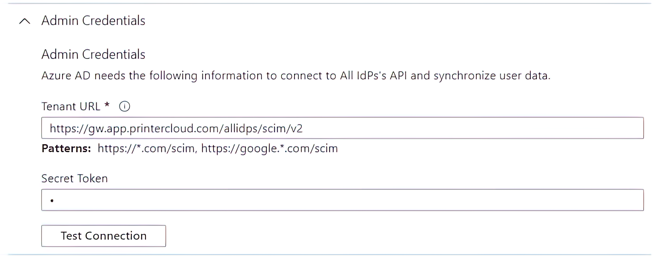Image resolution: width=669 pixels, height=261 pixels.
Task: Click 'following information' in the description text
Action: (x=206, y=76)
